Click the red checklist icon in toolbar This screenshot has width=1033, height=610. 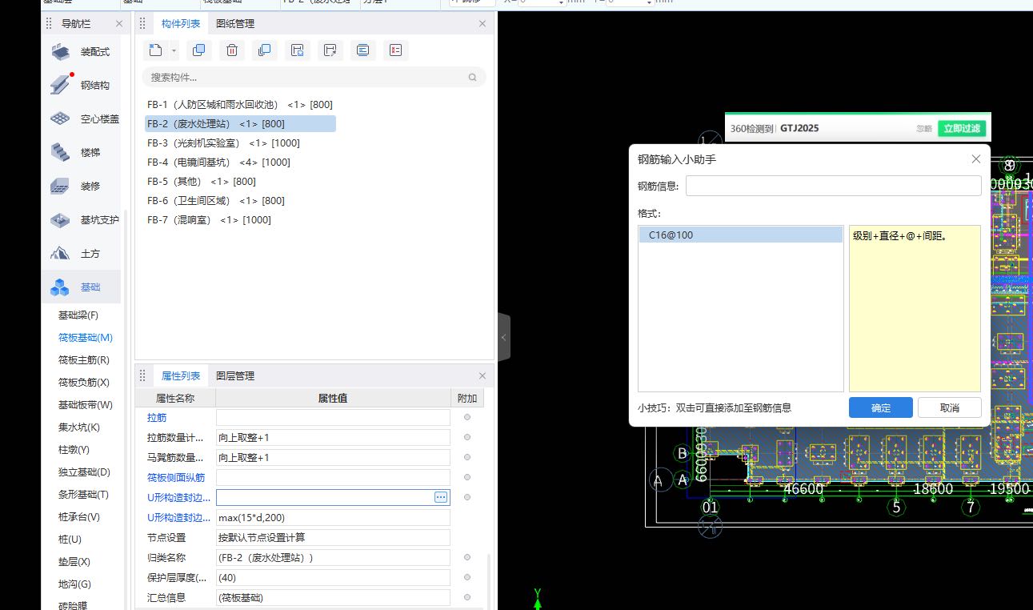tap(396, 50)
